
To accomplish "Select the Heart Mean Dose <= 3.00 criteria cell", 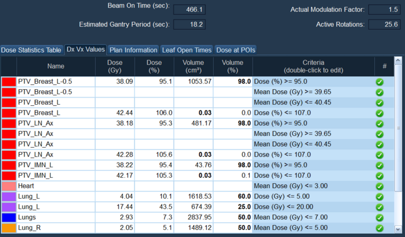I will click(313, 186).
